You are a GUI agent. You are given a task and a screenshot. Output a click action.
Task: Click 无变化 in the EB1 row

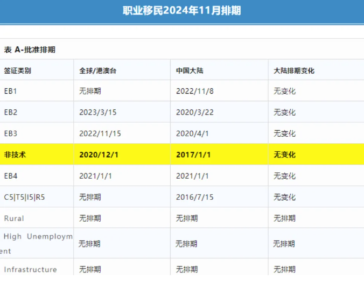285,91
